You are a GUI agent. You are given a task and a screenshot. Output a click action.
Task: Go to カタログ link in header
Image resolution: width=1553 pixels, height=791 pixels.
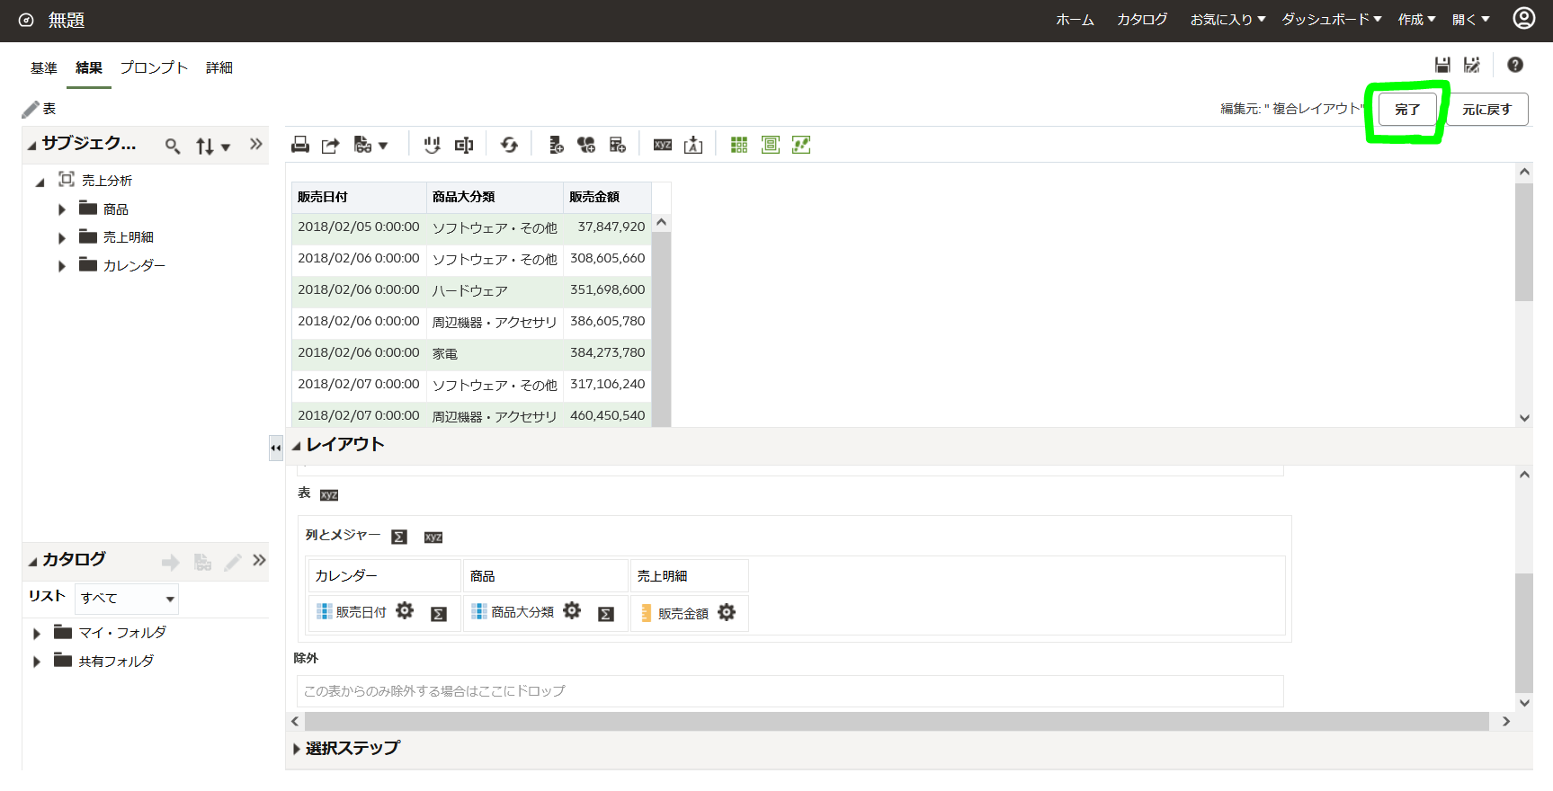pos(1142,19)
